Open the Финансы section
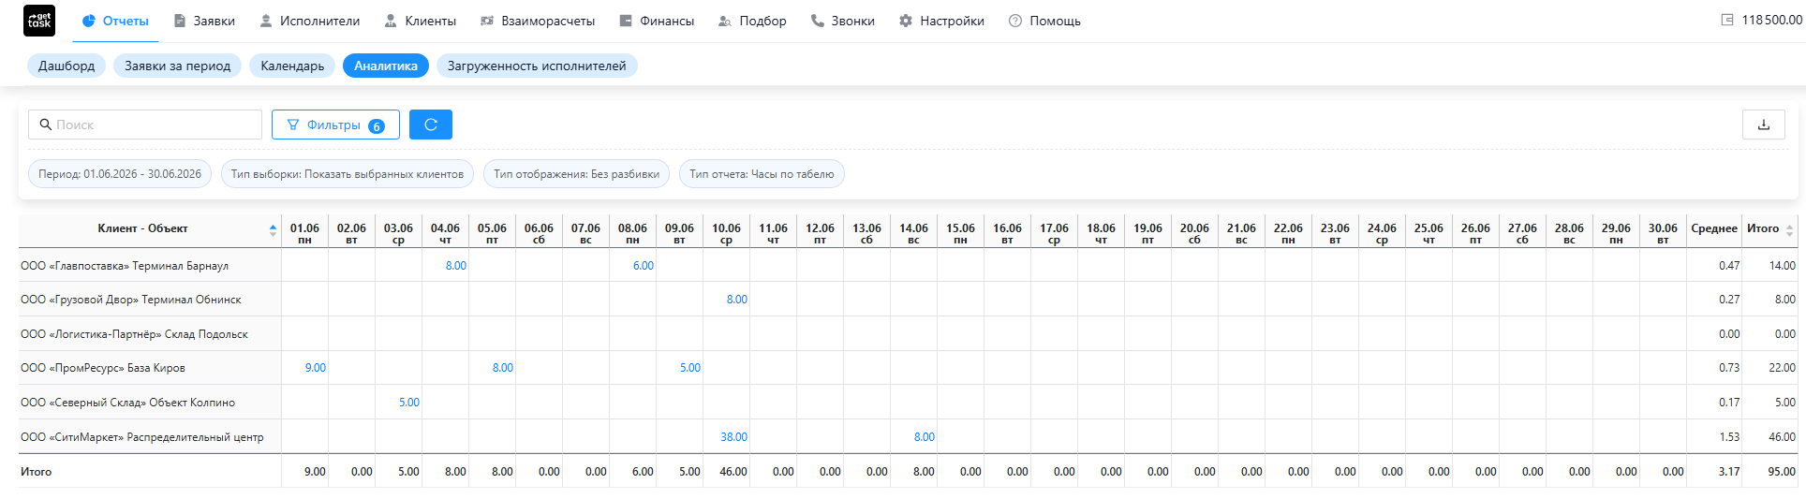The height and width of the screenshot is (499, 1806). 657,21
